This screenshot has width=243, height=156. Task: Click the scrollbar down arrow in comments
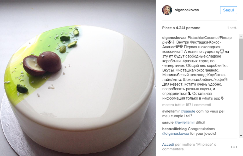click(241, 136)
